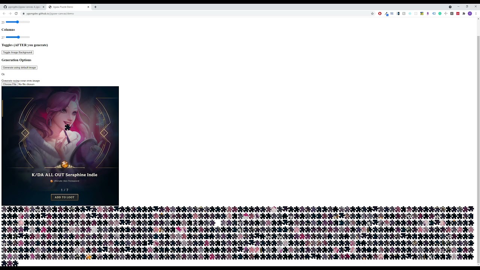Click the 'Columns' heading text
Viewport: 480px width, 270px height.
8,30
